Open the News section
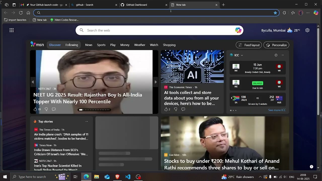The image size is (322, 181). 89,45
